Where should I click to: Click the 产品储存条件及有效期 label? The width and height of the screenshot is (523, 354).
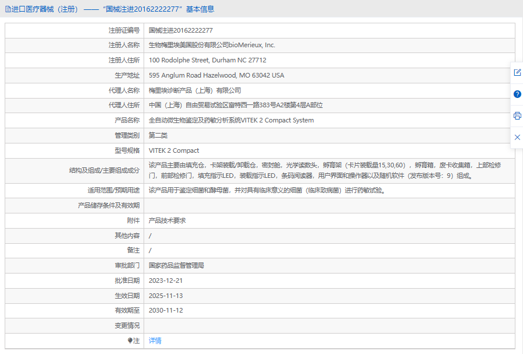coord(109,205)
